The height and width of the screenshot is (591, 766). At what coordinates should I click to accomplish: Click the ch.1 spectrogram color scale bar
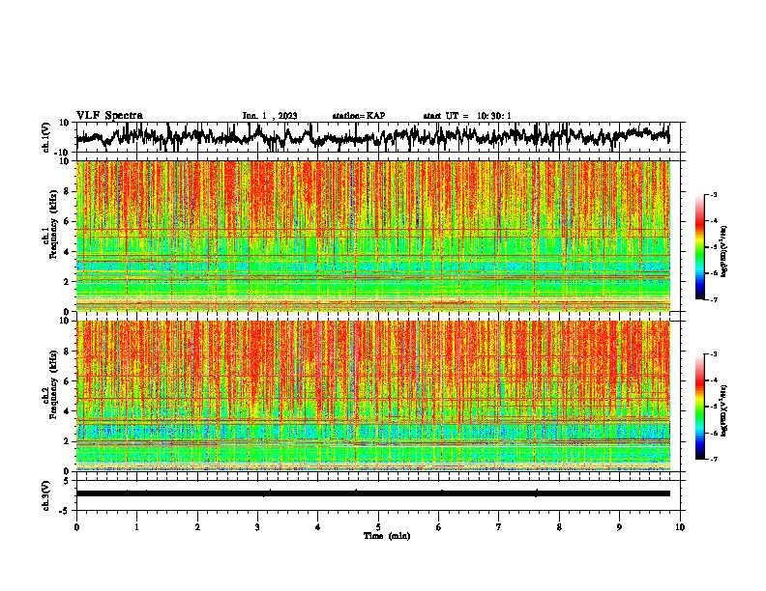pyautogui.click(x=700, y=247)
